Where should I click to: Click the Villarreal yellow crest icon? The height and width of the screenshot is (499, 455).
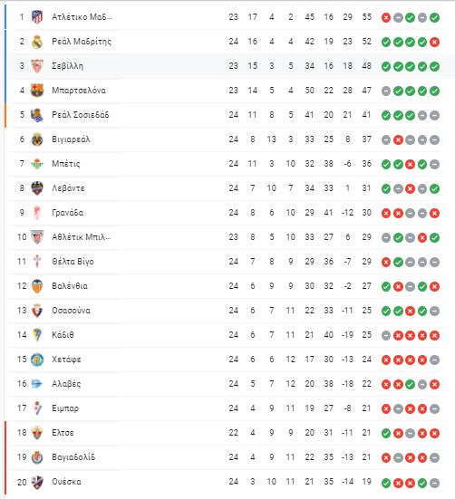click(x=37, y=139)
